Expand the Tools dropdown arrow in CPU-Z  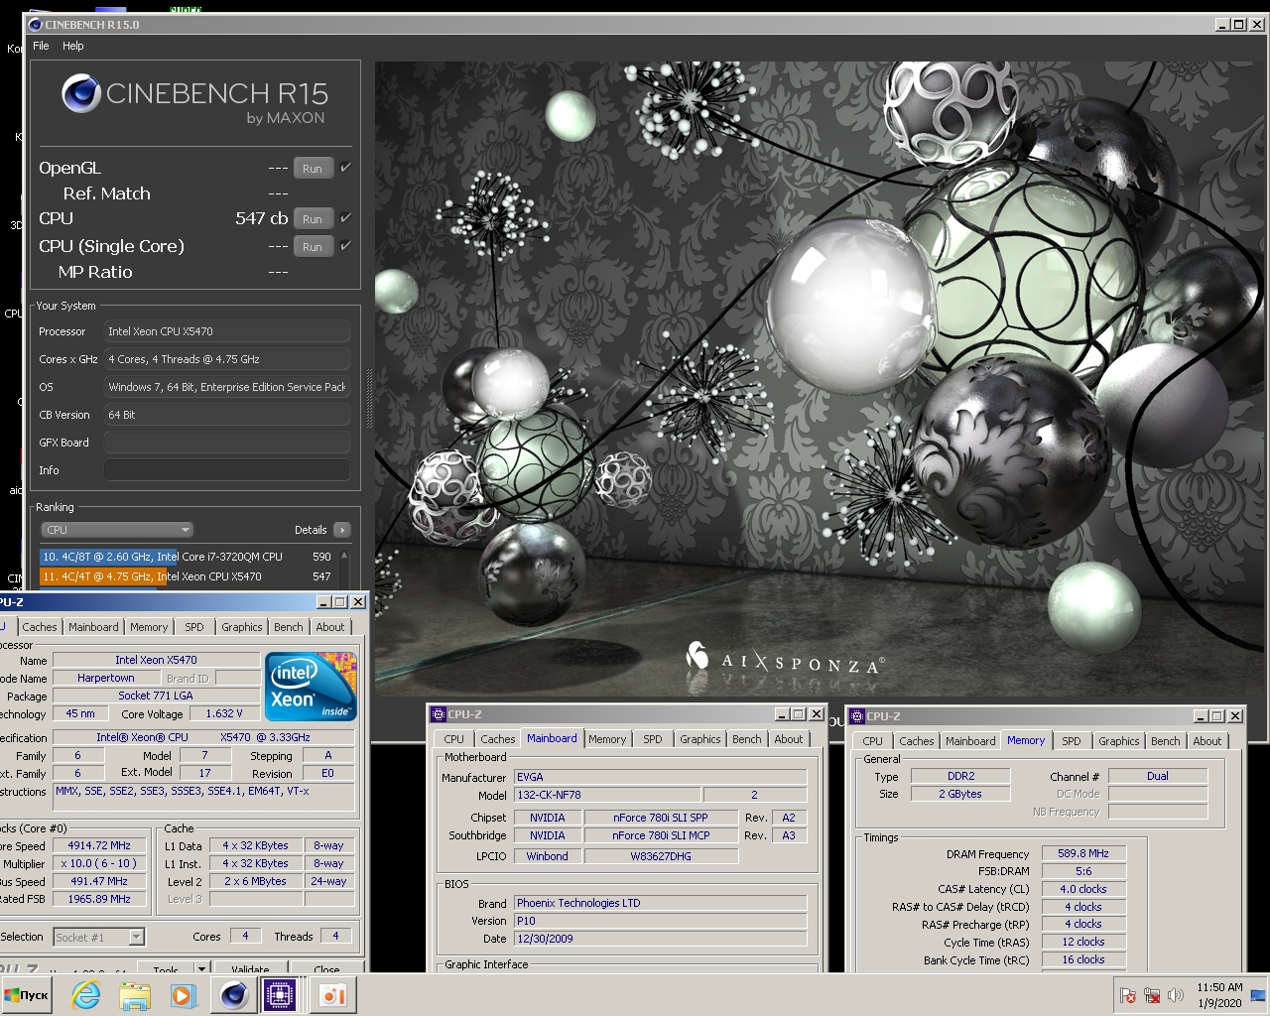tap(201, 968)
